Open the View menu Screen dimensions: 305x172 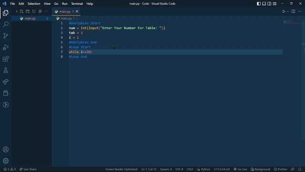[47, 4]
